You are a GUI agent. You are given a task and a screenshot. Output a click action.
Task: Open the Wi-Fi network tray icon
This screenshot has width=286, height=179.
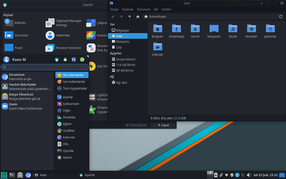tap(227, 175)
